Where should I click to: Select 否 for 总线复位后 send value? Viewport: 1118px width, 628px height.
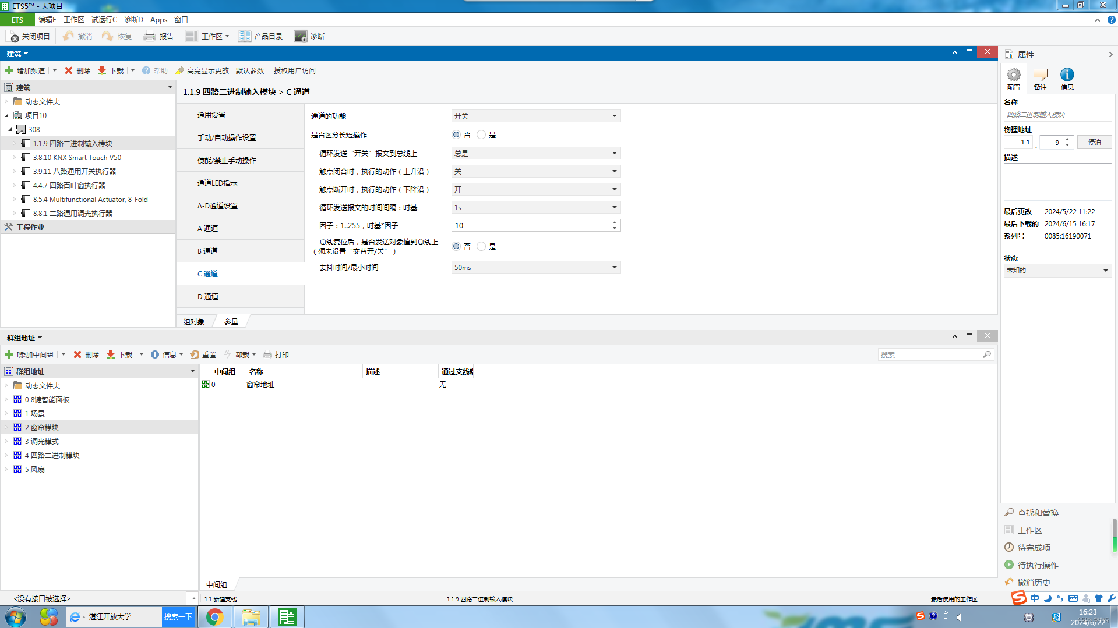pos(456,246)
